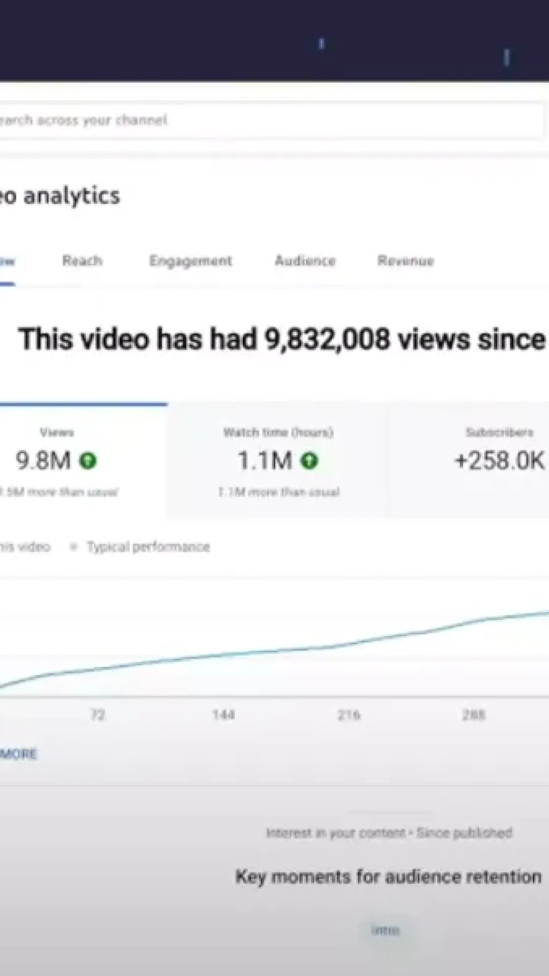Click the 144 label on chart axis
The width and height of the screenshot is (549, 976).
(224, 715)
